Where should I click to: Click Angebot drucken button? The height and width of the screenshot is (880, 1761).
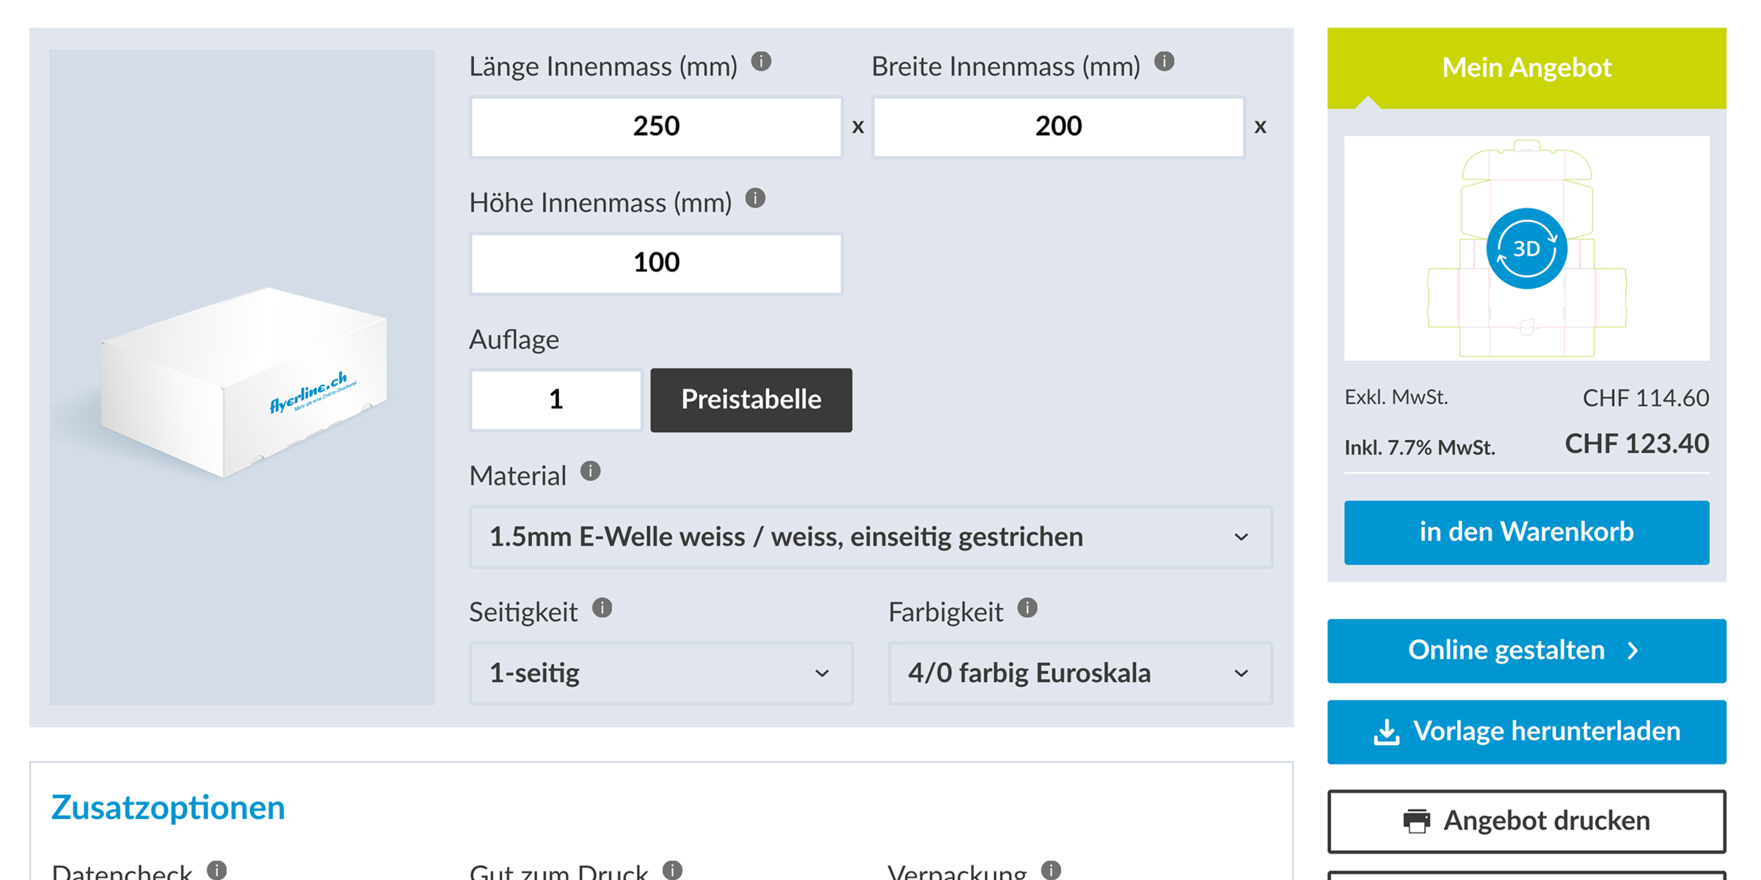(x=1527, y=821)
